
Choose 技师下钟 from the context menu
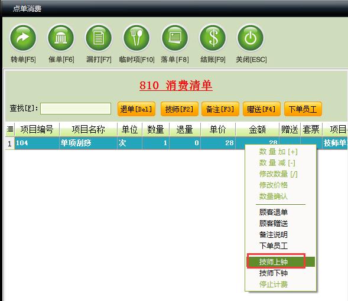(x=274, y=273)
